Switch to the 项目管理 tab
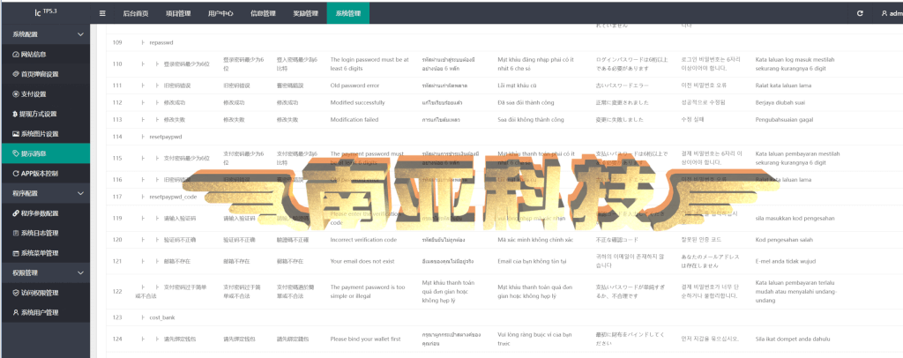This screenshot has height=358, width=903. [x=178, y=13]
